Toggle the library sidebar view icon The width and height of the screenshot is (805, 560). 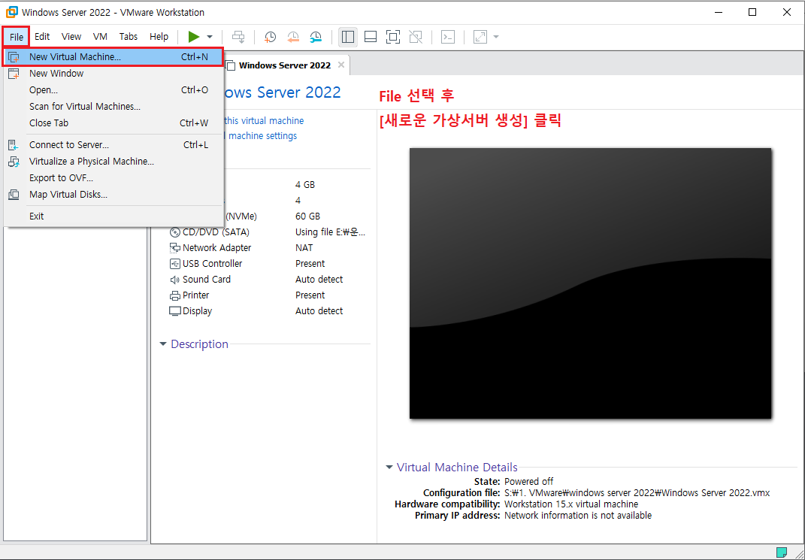(x=347, y=37)
